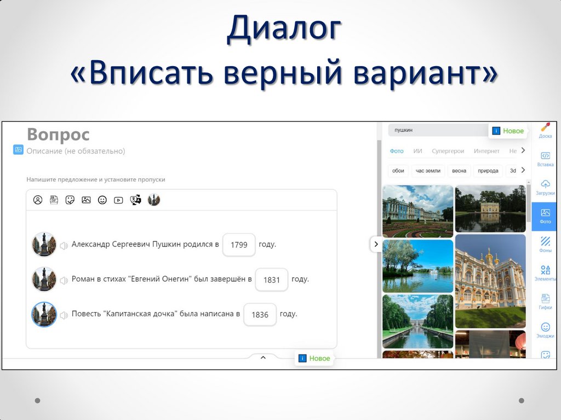Select the природа tag chip
This screenshot has height=420, width=561.
pyautogui.click(x=488, y=171)
